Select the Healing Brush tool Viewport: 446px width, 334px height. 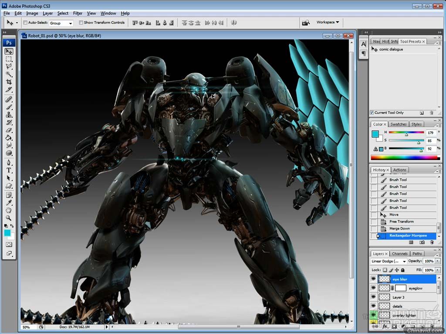coord(9,100)
